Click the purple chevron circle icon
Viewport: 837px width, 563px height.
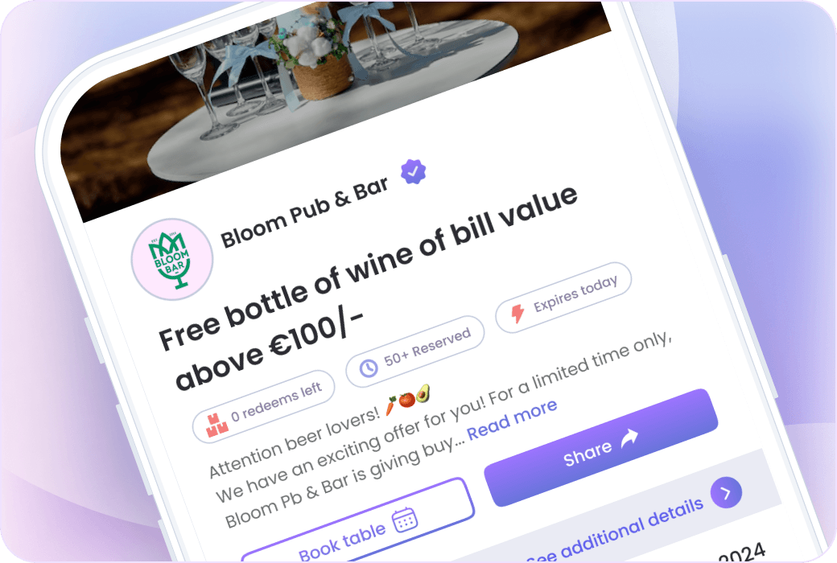(x=726, y=492)
